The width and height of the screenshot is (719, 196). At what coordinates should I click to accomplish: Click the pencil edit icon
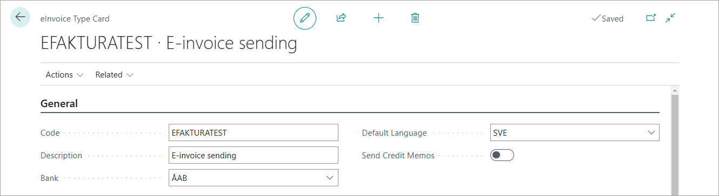(305, 18)
